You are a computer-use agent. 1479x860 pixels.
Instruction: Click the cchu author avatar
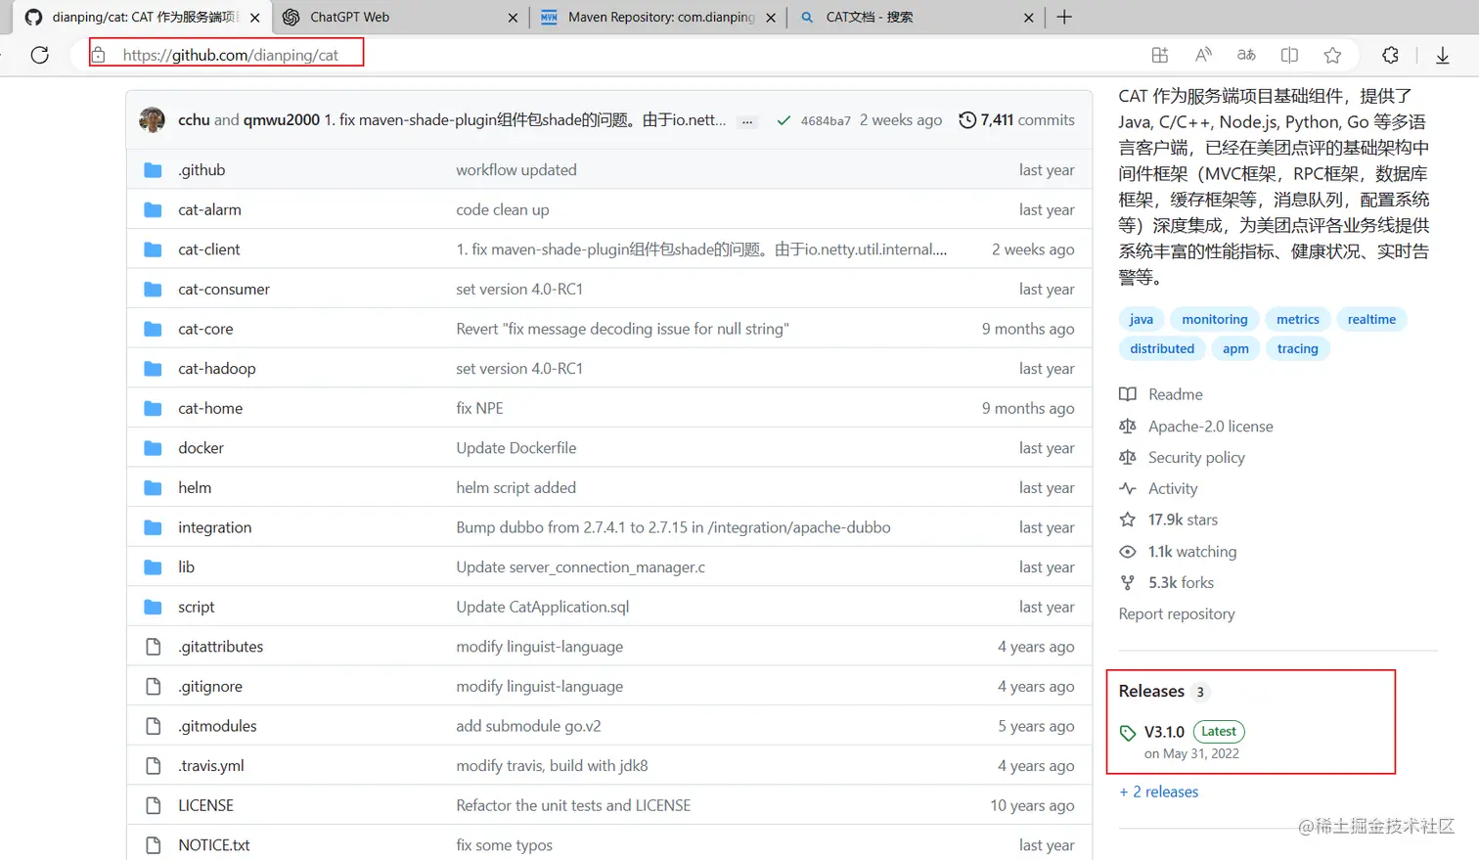tap(153, 119)
